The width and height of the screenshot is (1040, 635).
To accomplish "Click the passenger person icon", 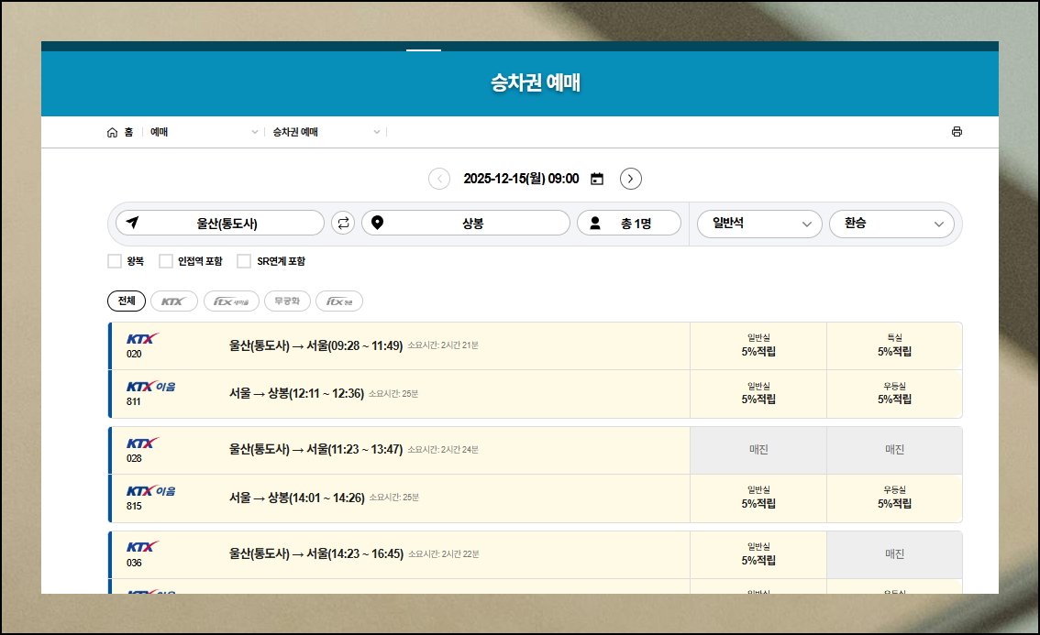I will (x=595, y=223).
